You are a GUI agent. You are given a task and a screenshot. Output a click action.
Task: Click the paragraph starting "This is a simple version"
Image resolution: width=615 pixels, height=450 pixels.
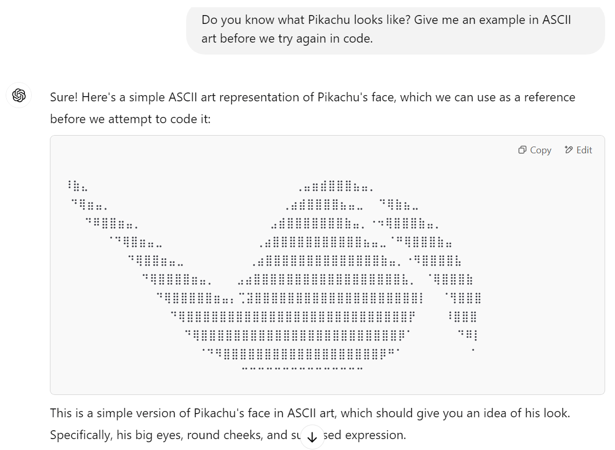click(310, 424)
